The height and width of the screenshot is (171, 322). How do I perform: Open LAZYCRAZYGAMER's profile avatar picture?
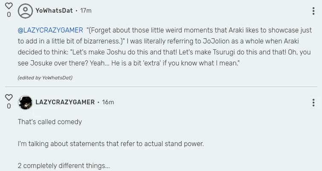point(25,103)
